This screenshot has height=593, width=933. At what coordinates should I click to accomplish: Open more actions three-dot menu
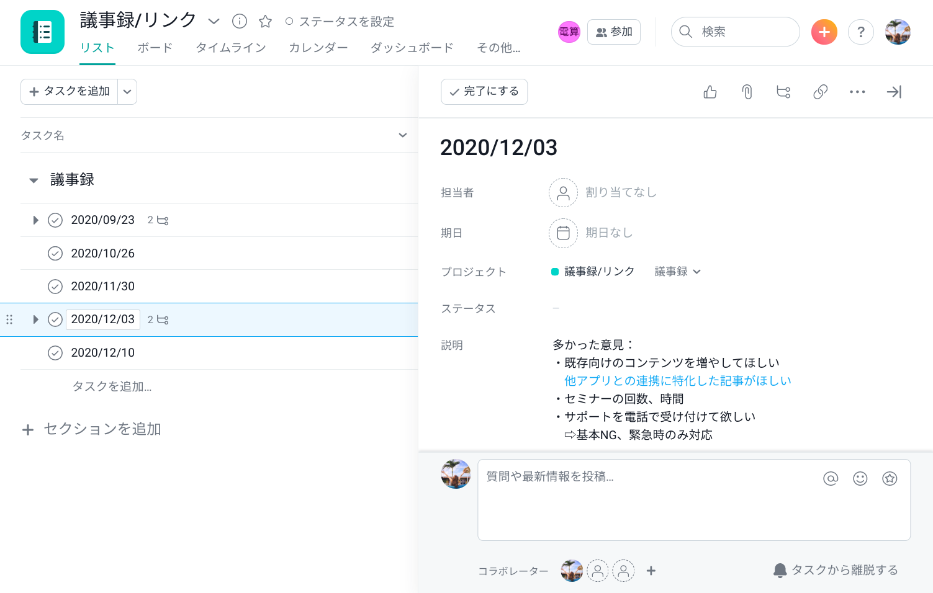click(x=857, y=92)
